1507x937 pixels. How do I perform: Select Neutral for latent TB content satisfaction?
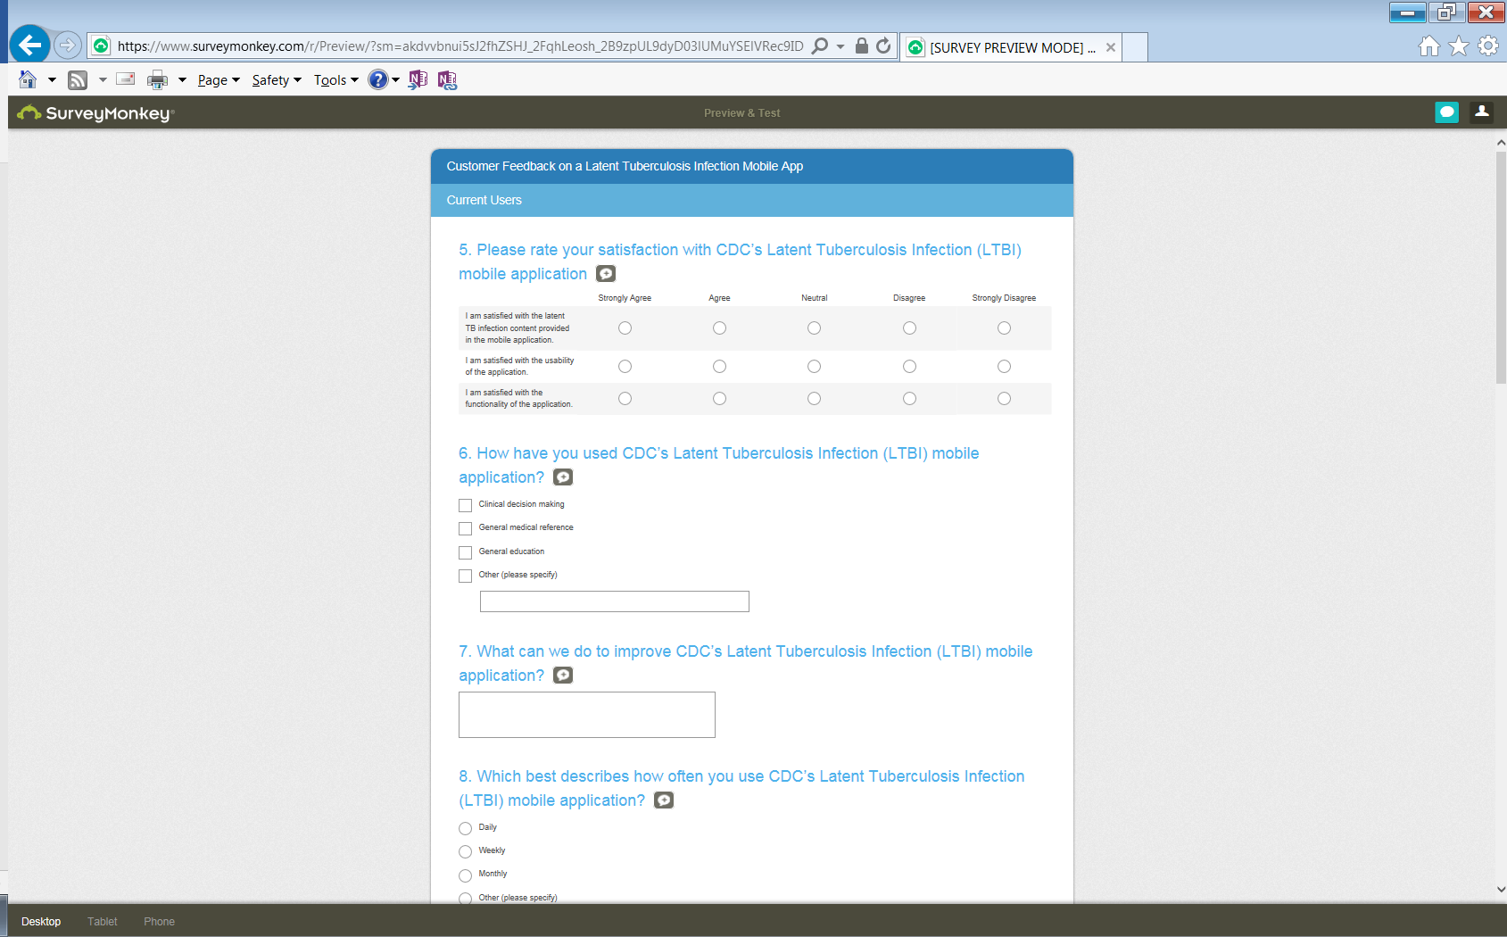point(814,328)
